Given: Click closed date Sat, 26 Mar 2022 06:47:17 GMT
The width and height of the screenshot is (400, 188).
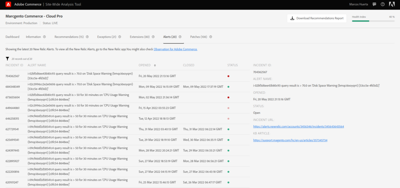Looking at the screenshot, I should 203,183.
